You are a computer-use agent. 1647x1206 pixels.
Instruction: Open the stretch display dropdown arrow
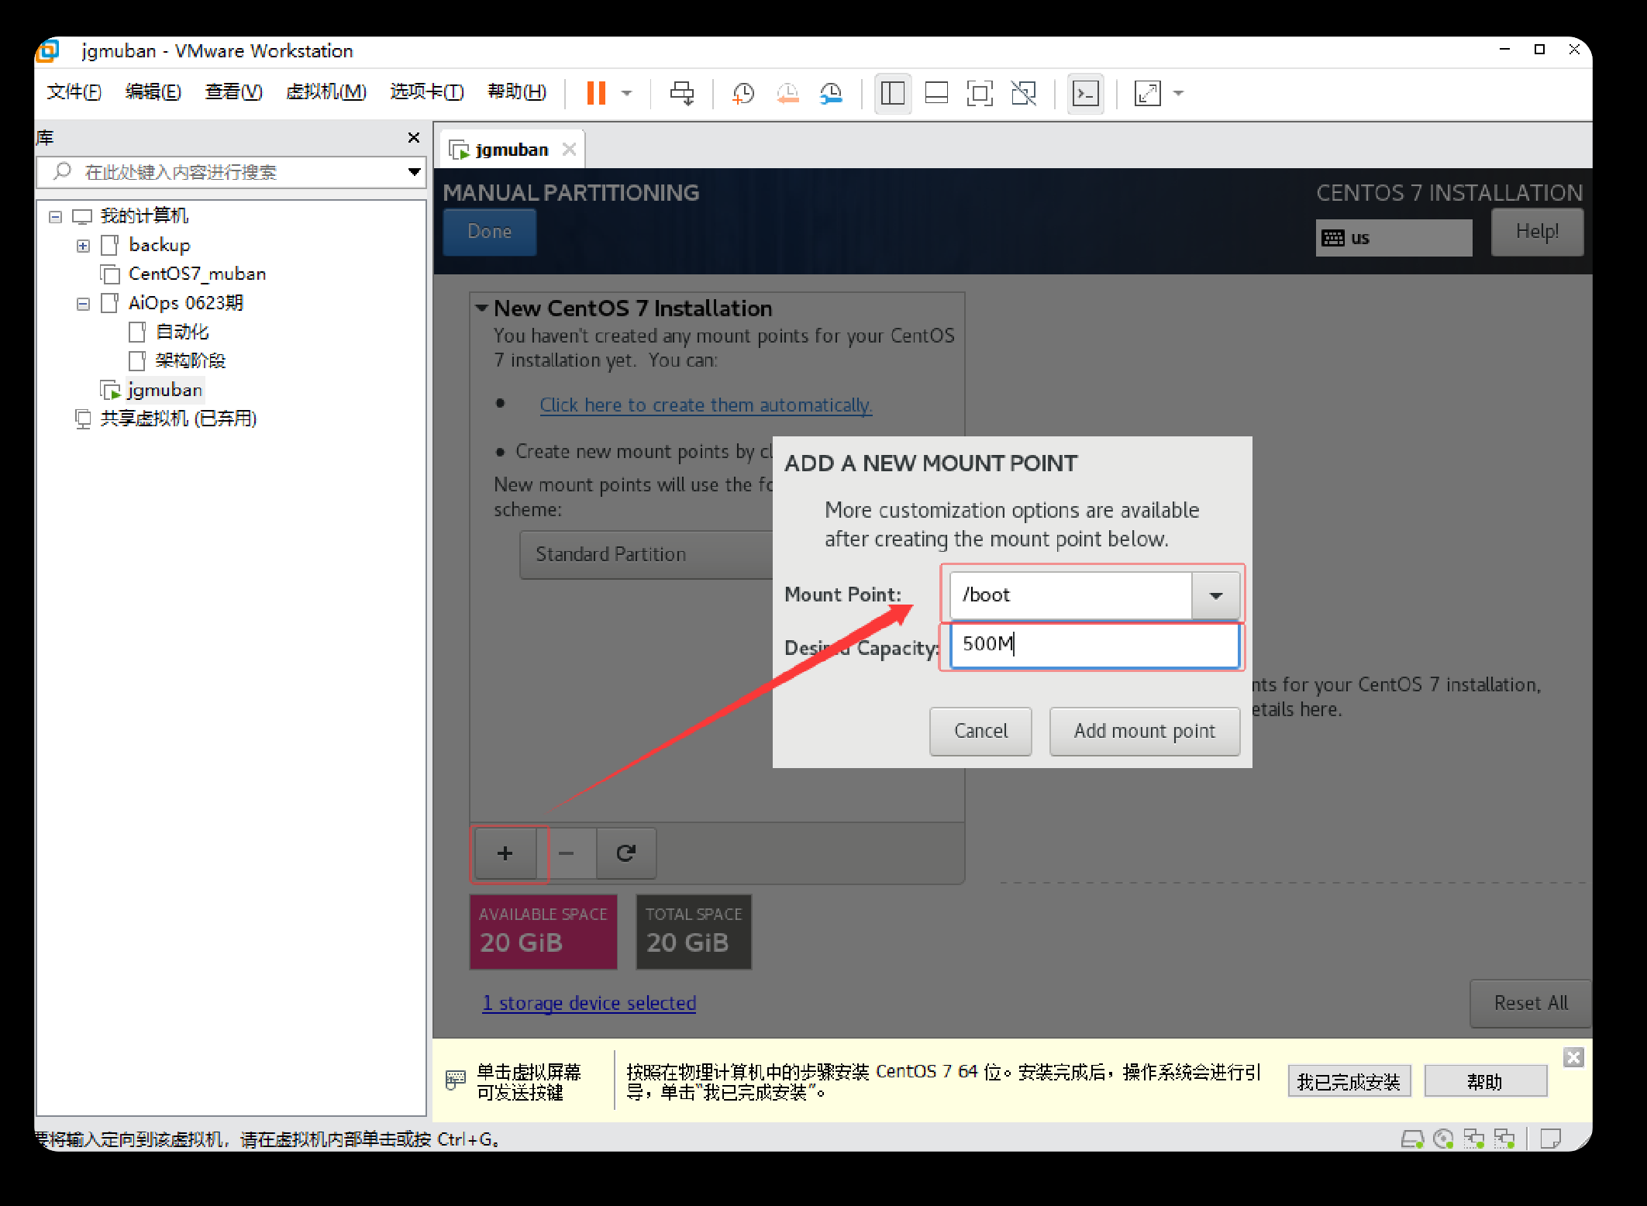[x=1178, y=94]
